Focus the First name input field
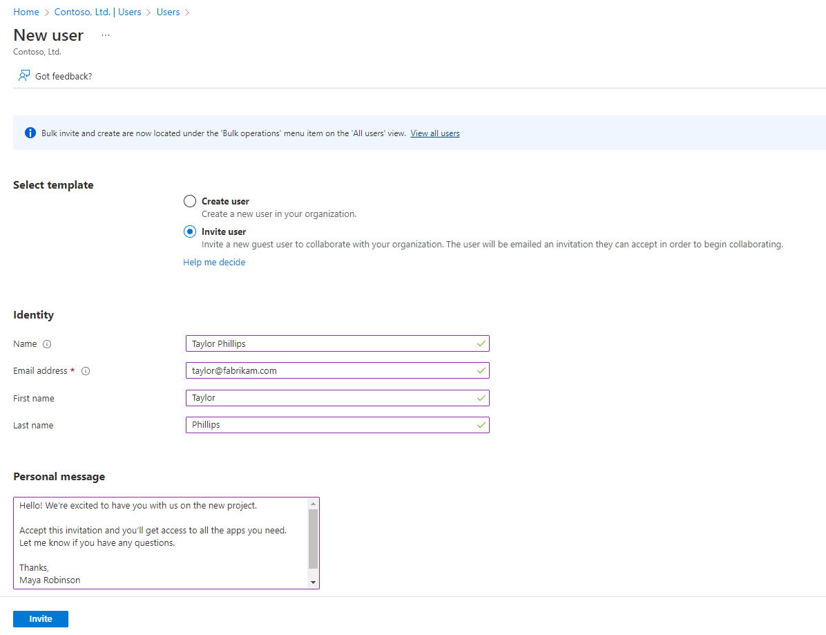Screen dimensions: 826x635 (x=338, y=398)
